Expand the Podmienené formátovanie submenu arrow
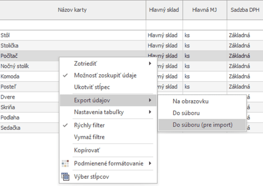 tap(150, 163)
